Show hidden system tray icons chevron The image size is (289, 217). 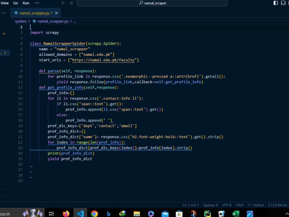tap(287, 214)
